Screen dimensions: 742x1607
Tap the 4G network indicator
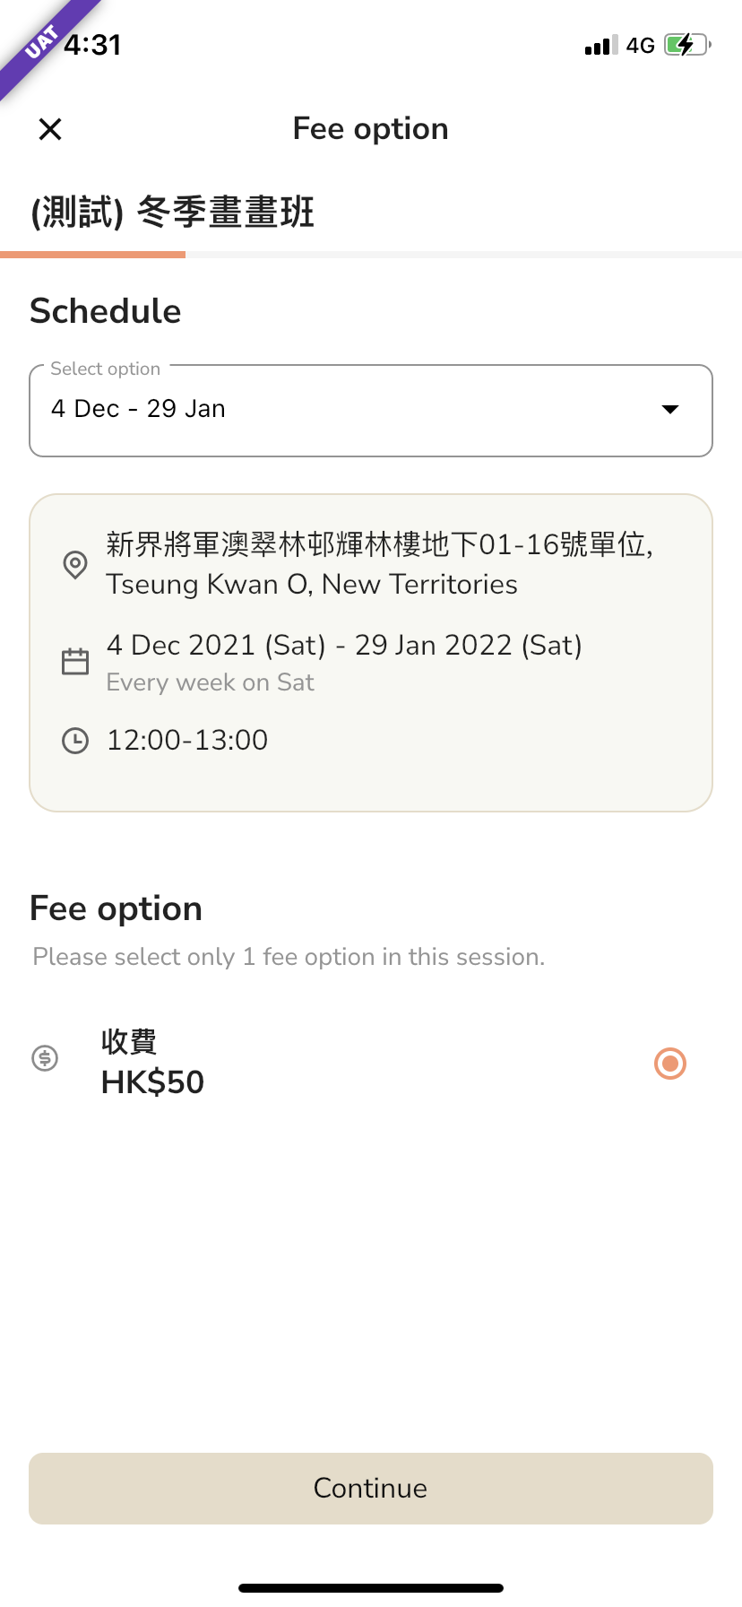coord(641,46)
